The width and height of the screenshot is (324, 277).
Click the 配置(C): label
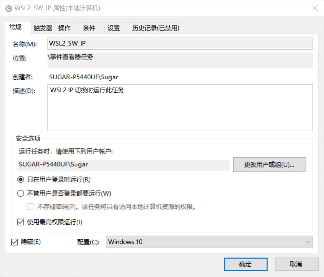coord(88,242)
